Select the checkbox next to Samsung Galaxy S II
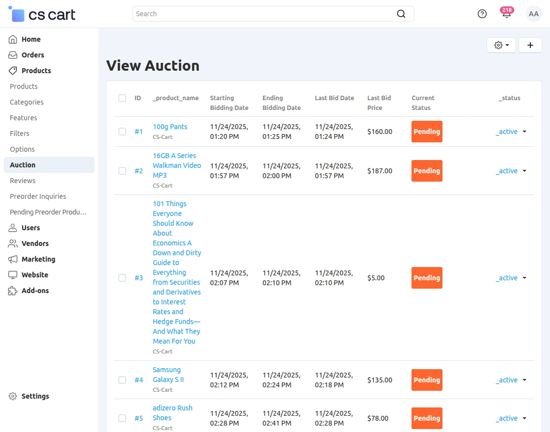The image size is (550, 432). (x=122, y=379)
